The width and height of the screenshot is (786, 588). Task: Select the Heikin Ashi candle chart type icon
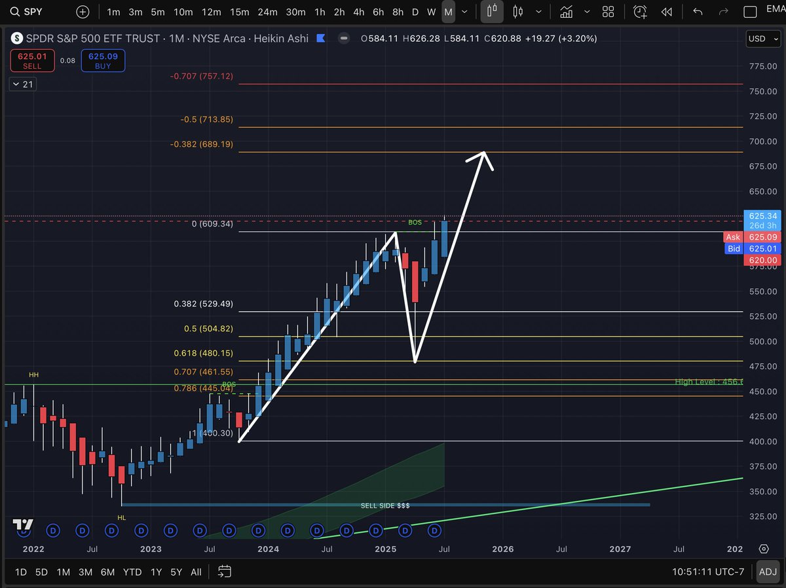pos(492,11)
